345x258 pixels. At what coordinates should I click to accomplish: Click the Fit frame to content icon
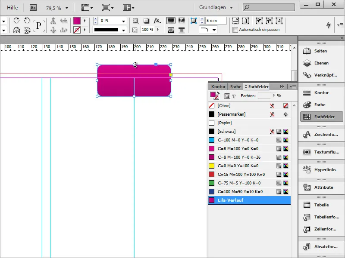pos(269,21)
